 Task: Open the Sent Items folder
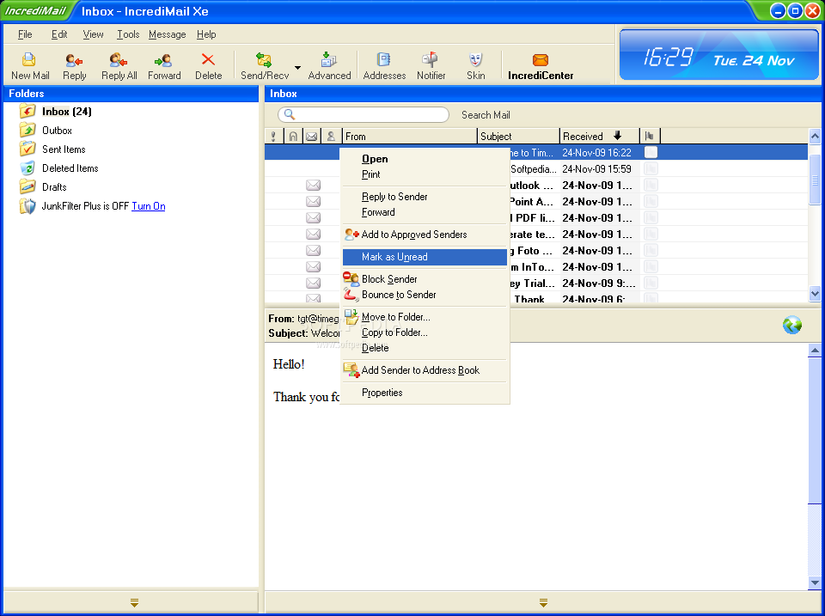point(64,149)
